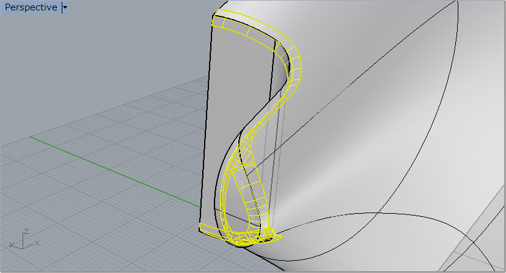Select the green Y-axis line on the grid
The height and width of the screenshot is (273, 506).
[116, 172]
